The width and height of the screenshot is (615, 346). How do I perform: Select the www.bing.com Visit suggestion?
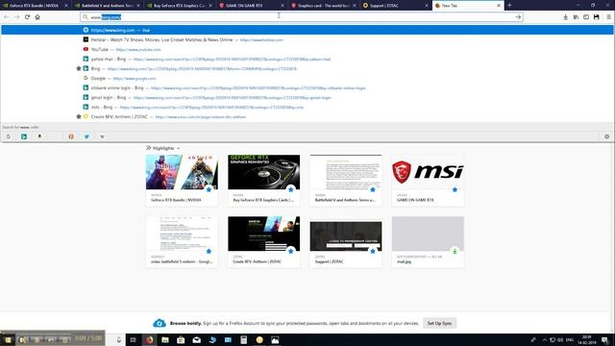point(307,30)
